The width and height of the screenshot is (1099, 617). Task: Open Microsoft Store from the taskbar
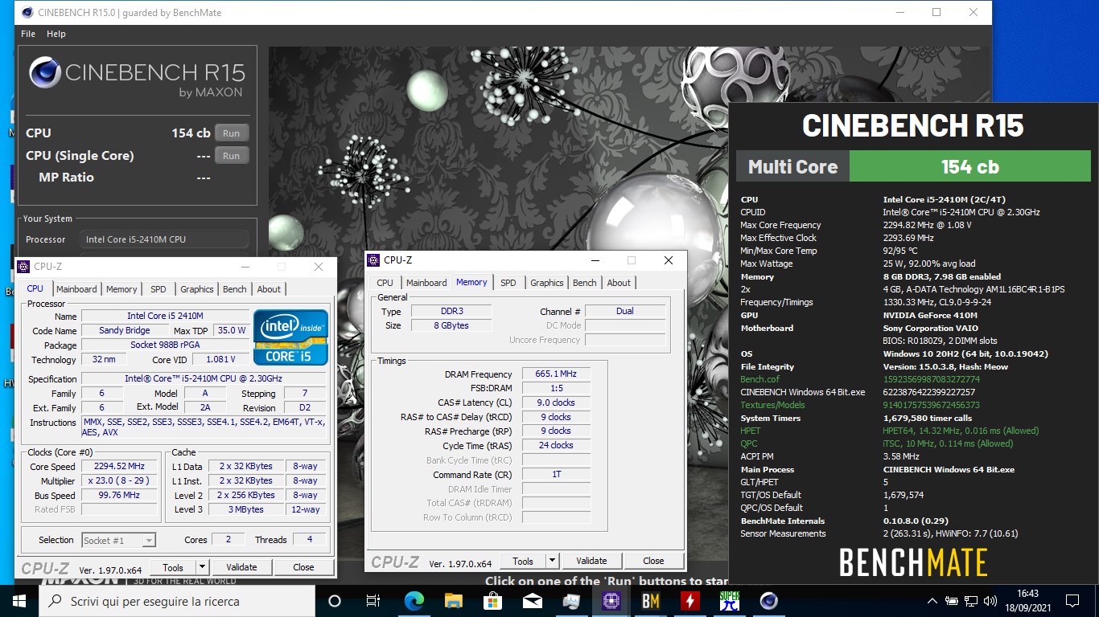(492, 601)
